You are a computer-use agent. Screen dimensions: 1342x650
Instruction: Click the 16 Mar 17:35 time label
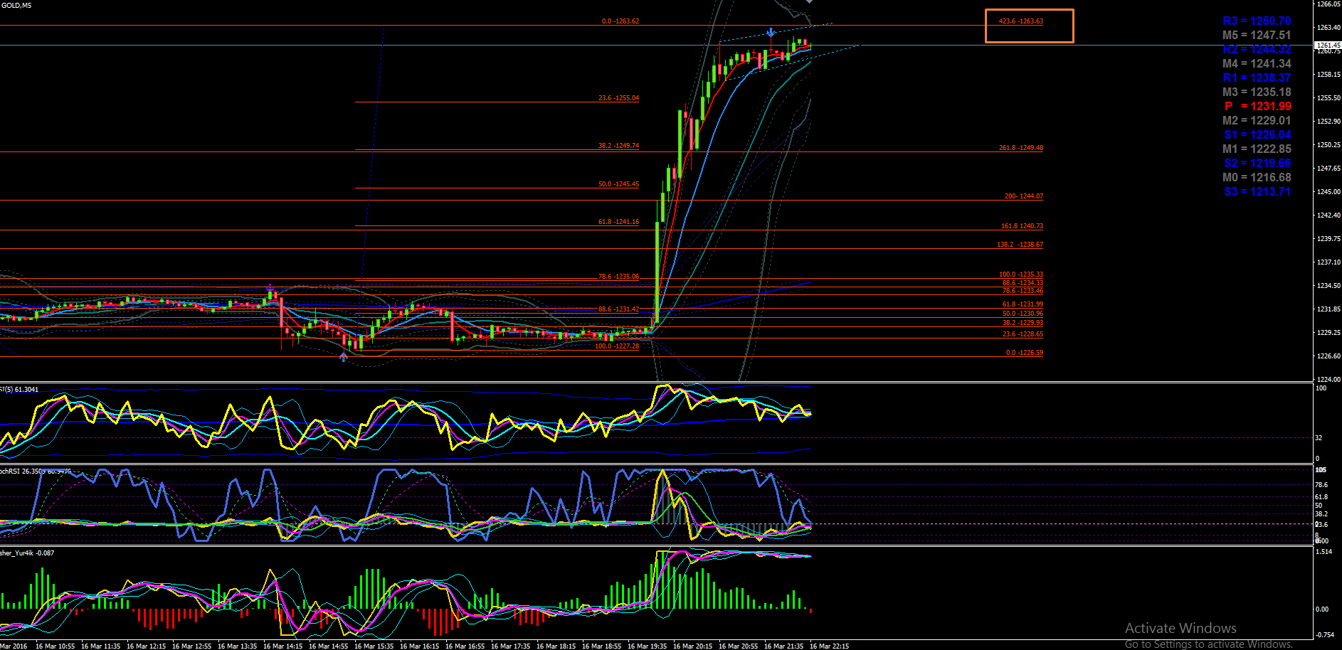pyautogui.click(x=510, y=646)
